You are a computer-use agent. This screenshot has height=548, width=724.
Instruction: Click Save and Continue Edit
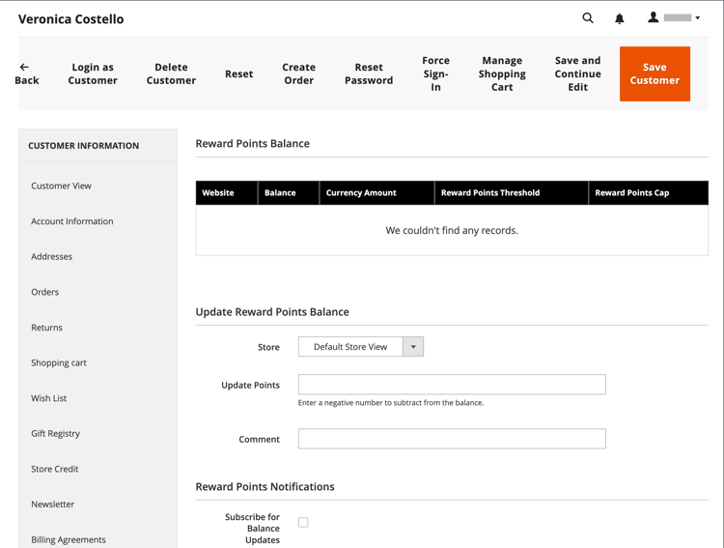[x=577, y=73]
